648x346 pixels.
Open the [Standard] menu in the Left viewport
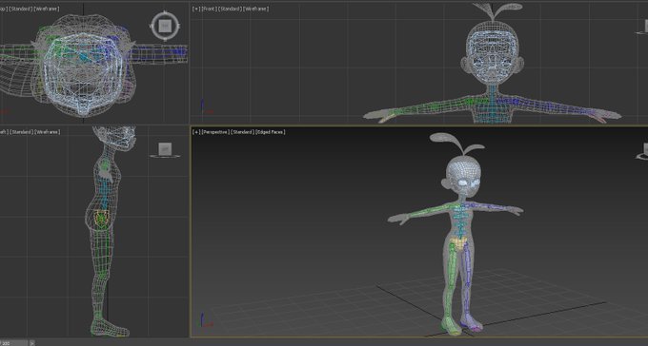pyautogui.click(x=21, y=132)
